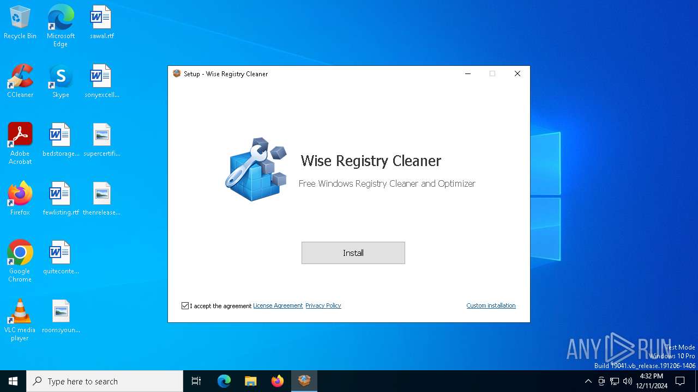The image size is (698, 392).
Task: Open network status tray icon
Action: (615, 381)
